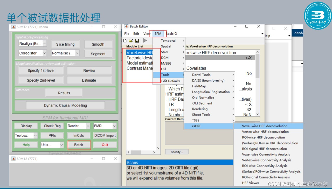The height and width of the screenshot is (189, 332).
Task: Select Contrast Manager in the Module List
Action: click(140, 68)
